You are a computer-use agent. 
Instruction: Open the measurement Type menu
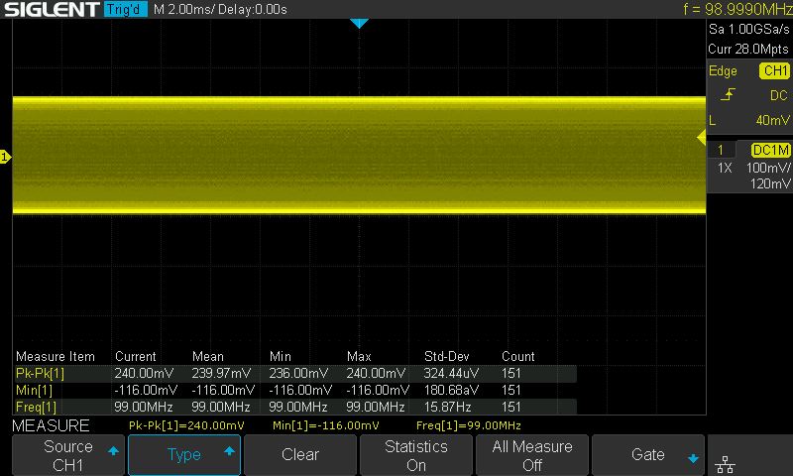pyautogui.click(x=184, y=455)
